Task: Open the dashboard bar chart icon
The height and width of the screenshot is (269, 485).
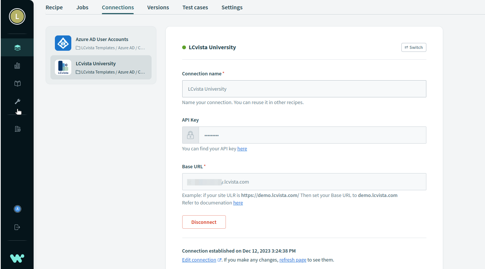Action: click(x=17, y=66)
